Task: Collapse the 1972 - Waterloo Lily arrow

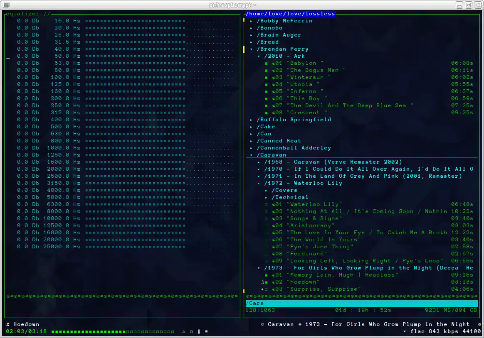Action: click(259, 184)
